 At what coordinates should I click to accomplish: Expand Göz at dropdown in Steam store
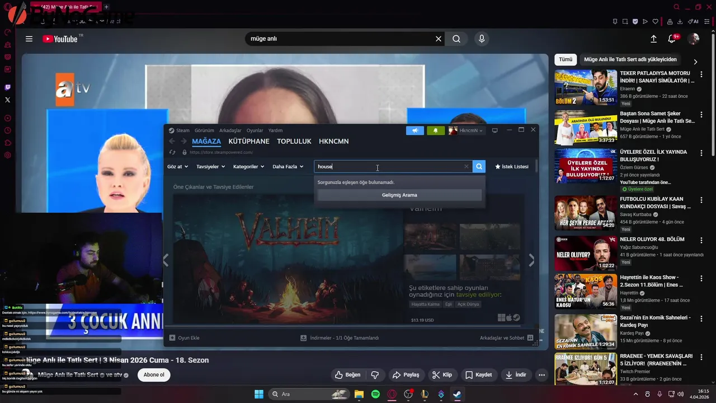(x=178, y=167)
